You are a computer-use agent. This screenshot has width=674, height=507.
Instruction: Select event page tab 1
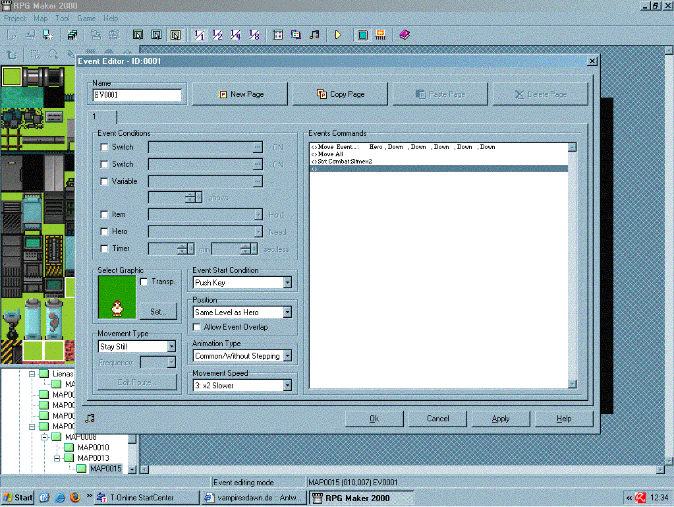pyautogui.click(x=102, y=117)
